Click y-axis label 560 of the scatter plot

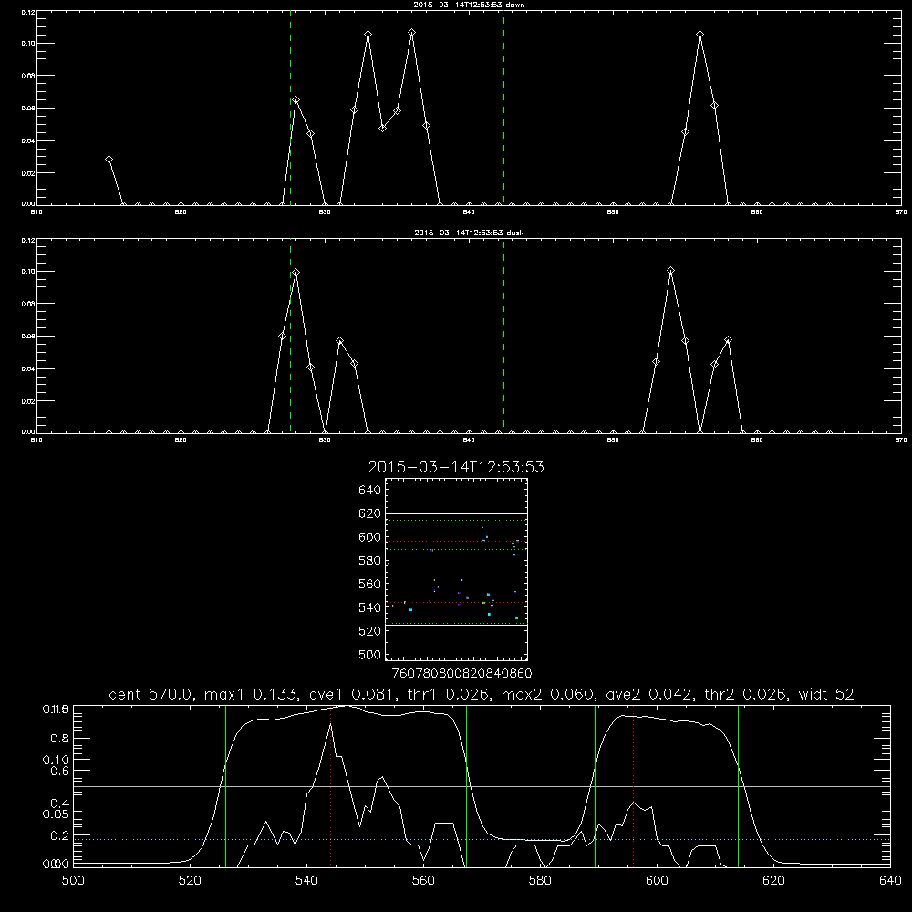point(370,584)
